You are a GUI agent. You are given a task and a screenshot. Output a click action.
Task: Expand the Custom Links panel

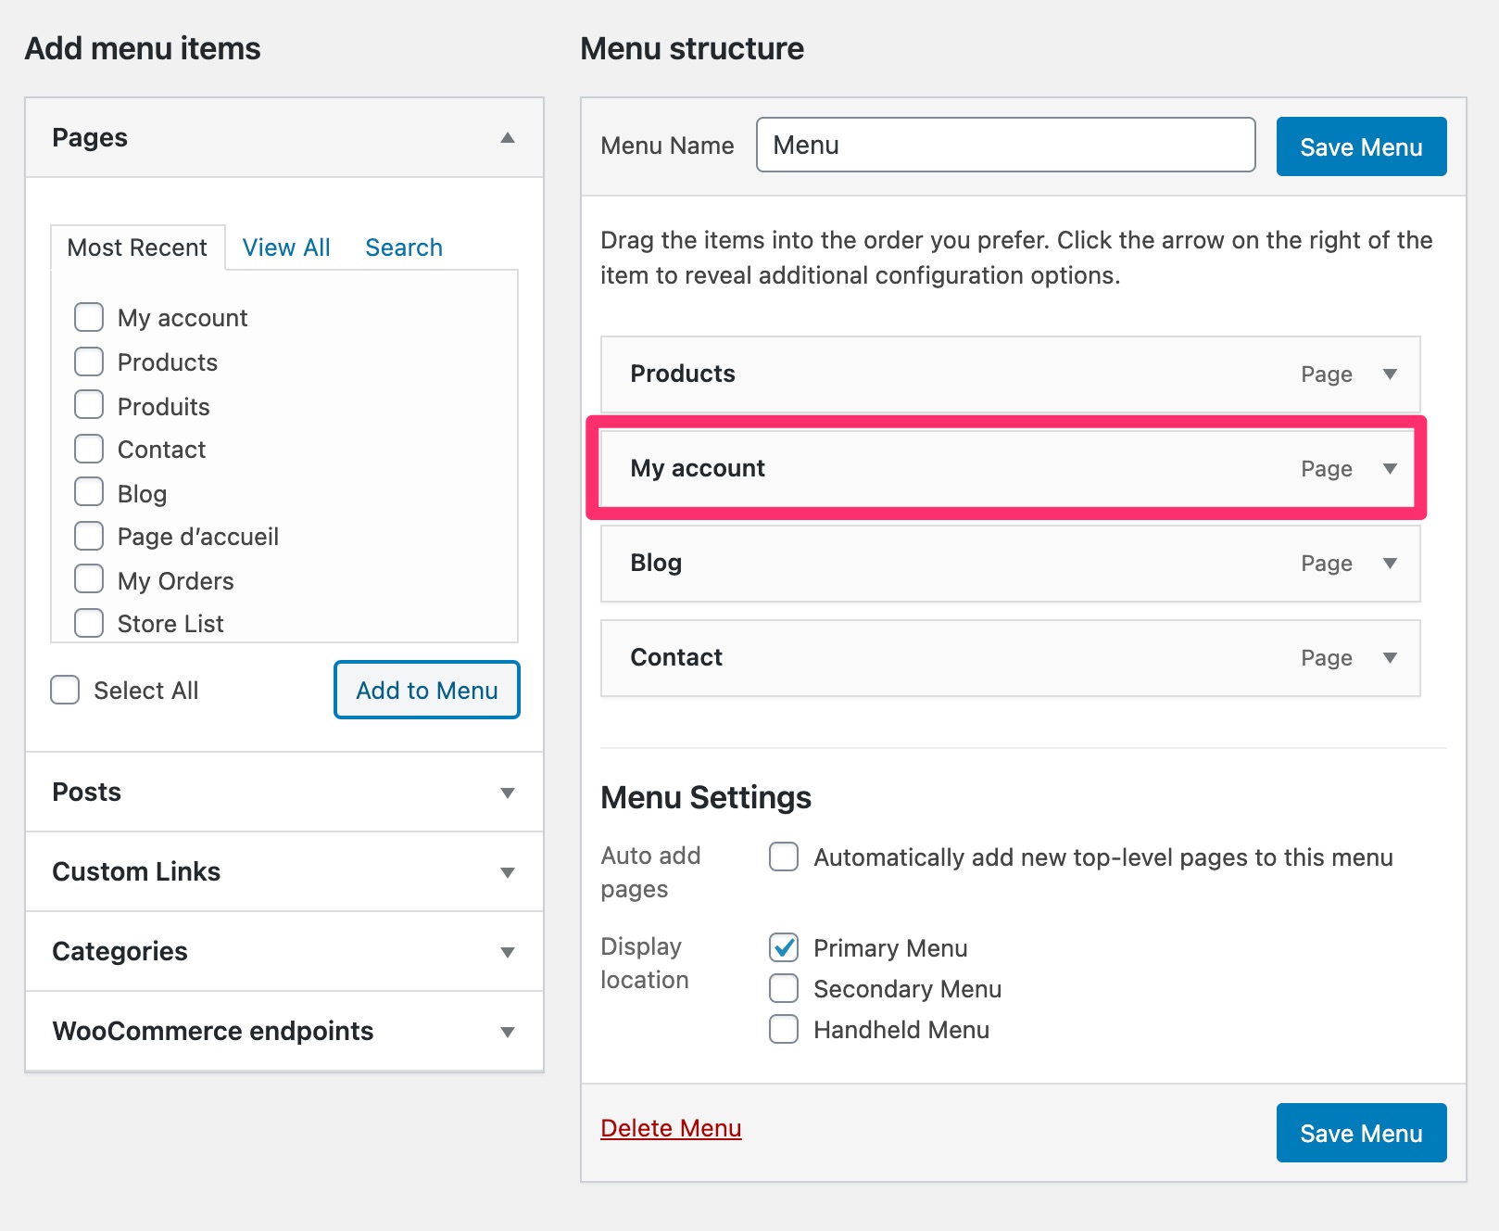click(x=508, y=872)
